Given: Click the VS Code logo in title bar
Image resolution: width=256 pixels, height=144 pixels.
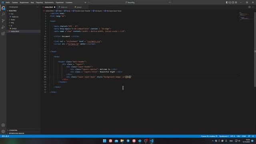Looking at the screenshot, I should tap(2, 2).
